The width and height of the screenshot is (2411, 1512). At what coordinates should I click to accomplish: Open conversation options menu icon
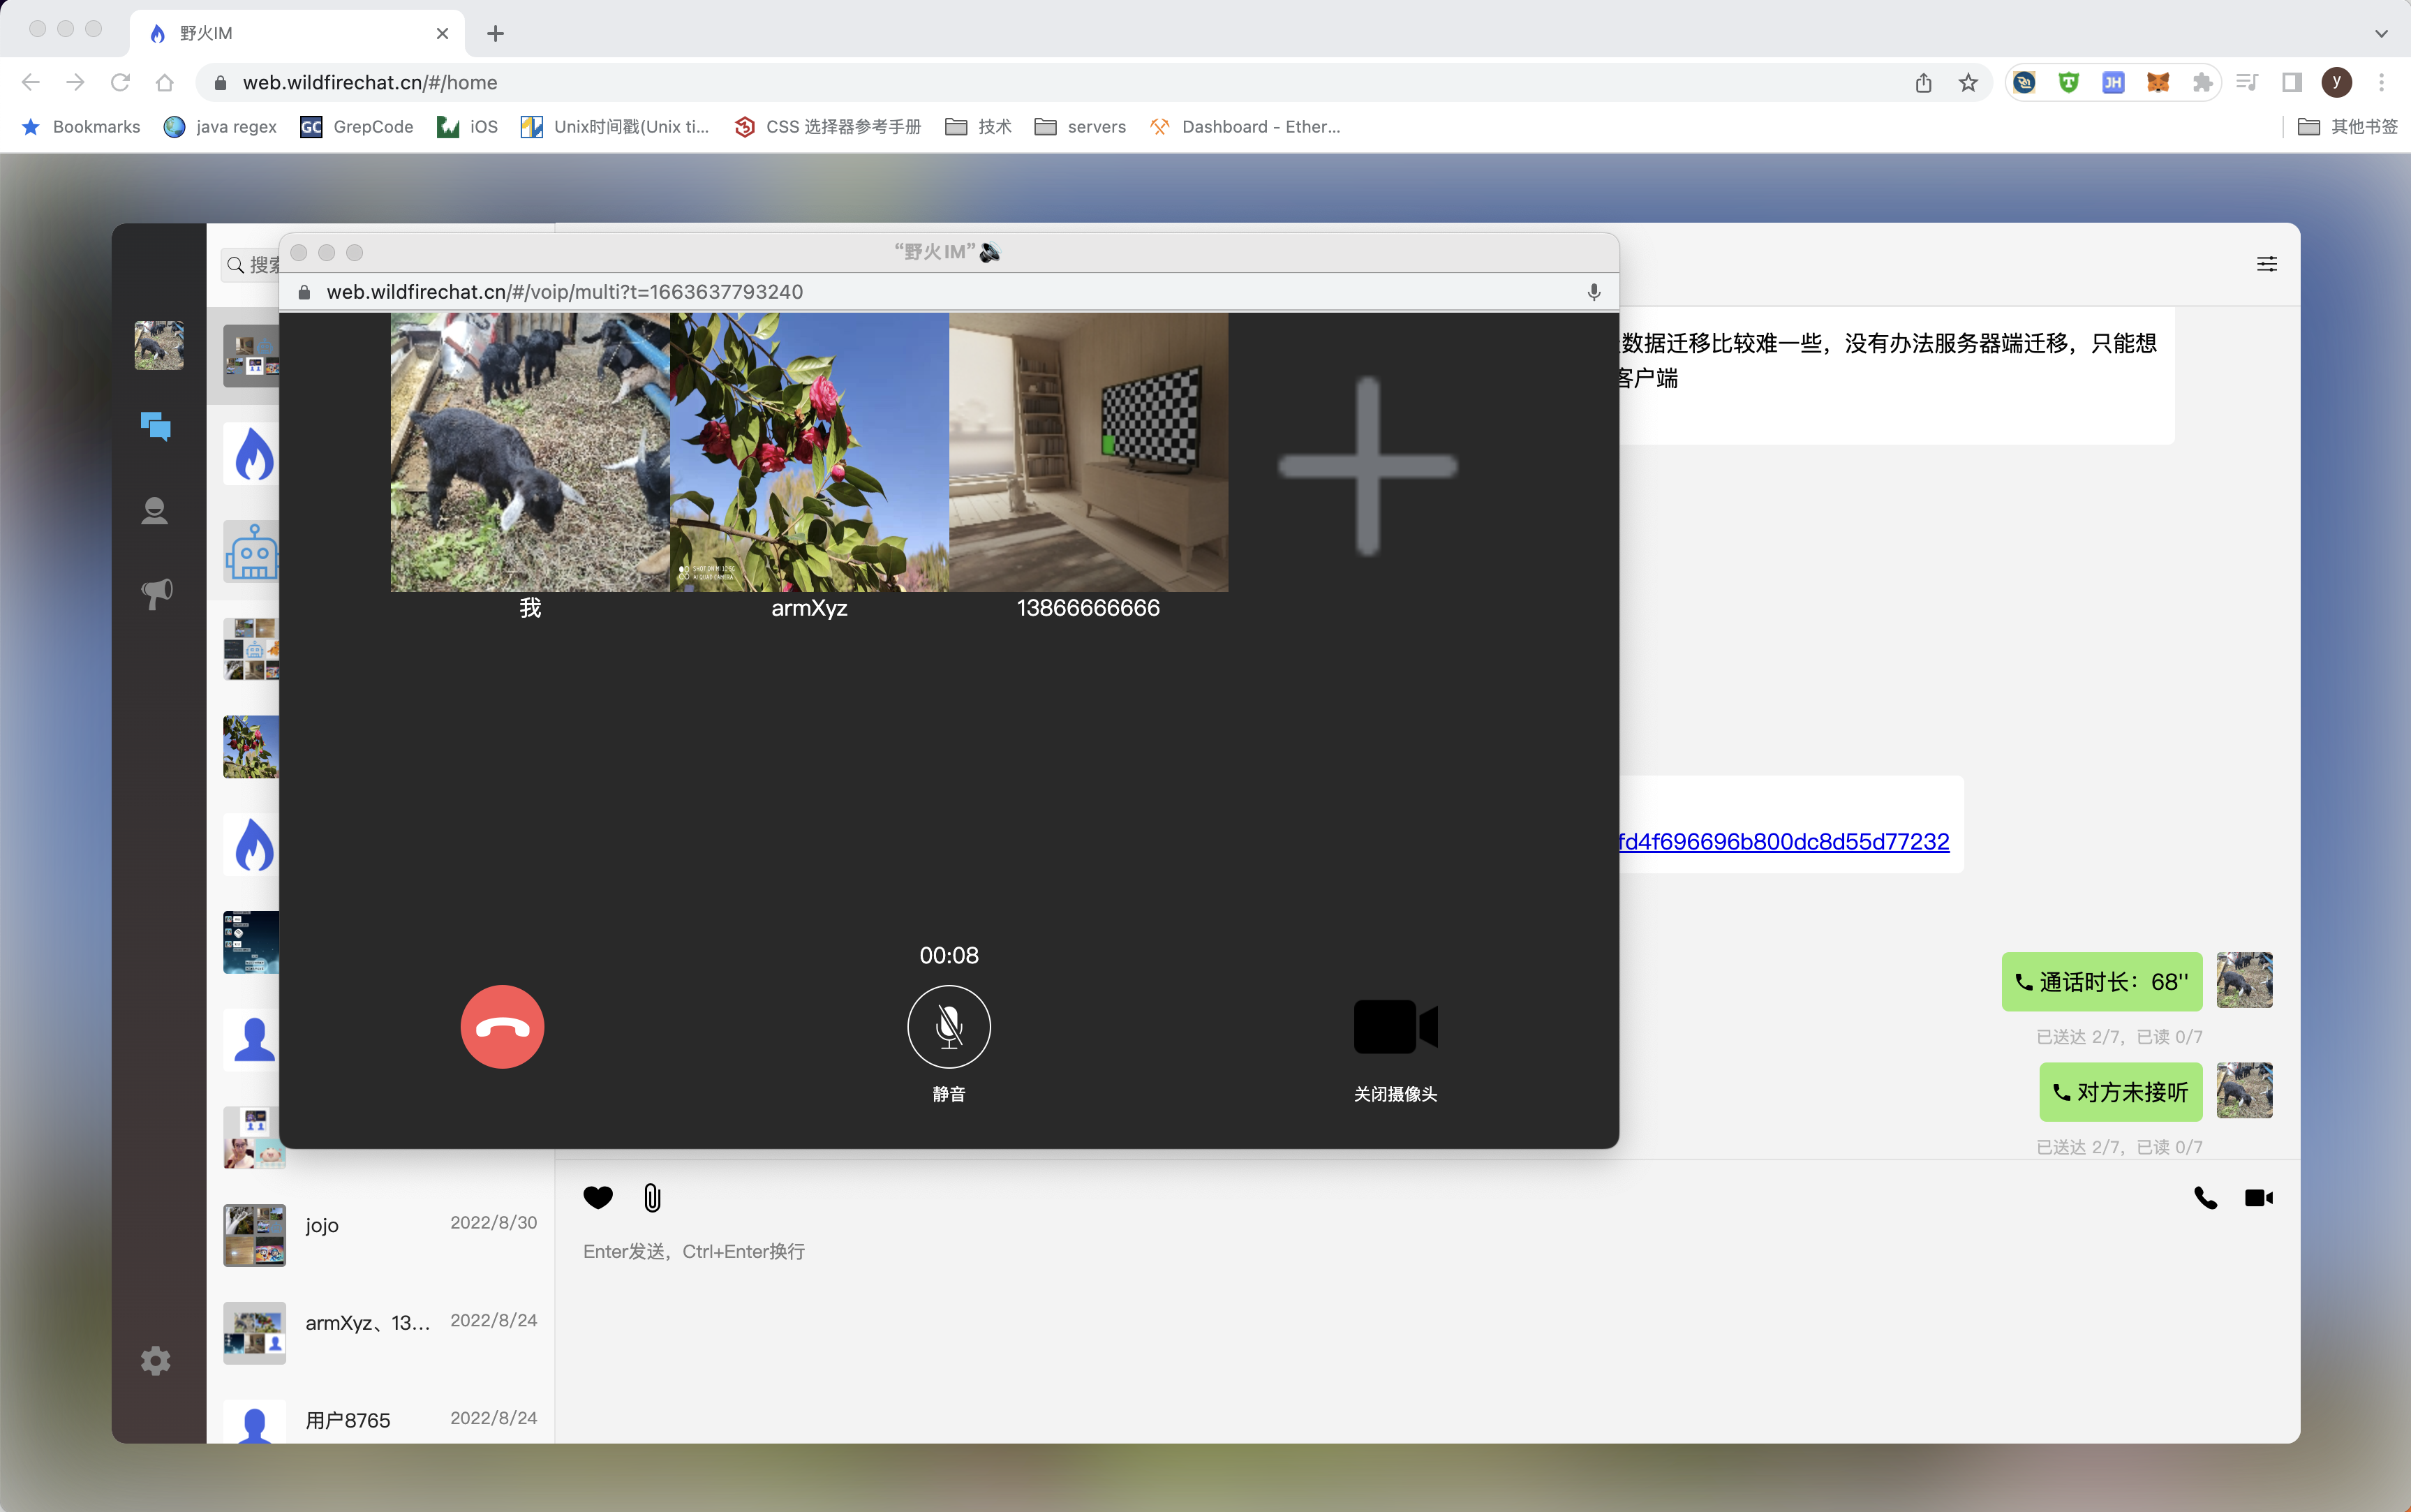tap(2266, 264)
